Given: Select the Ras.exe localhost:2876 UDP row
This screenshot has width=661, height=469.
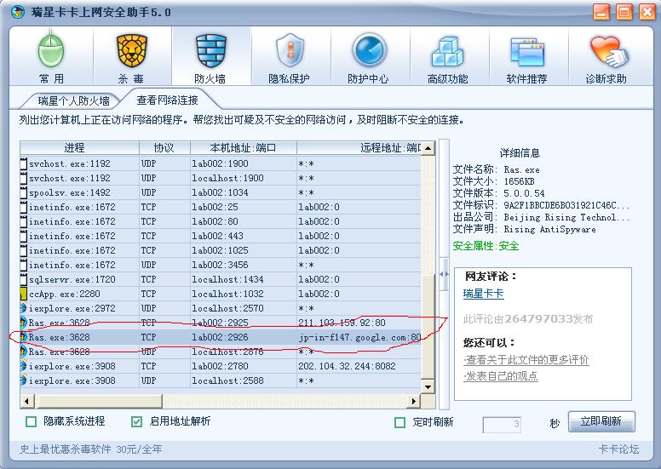Looking at the screenshot, I should (x=221, y=352).
